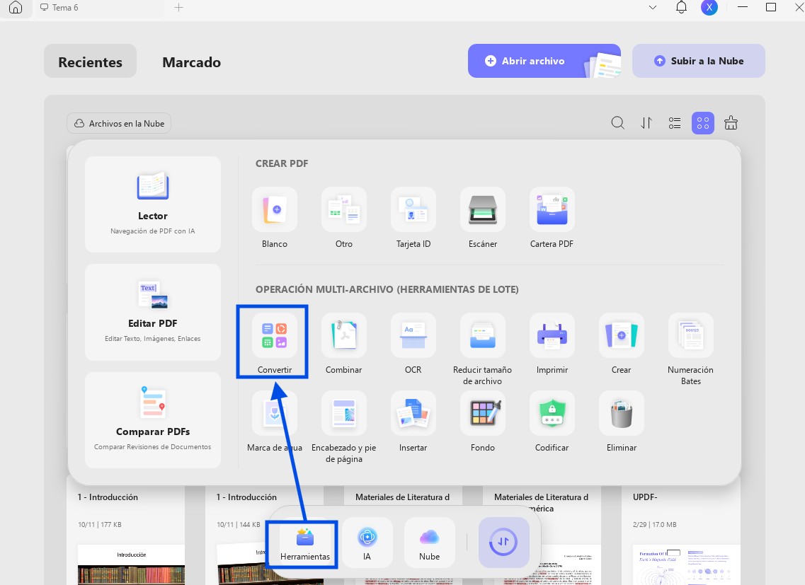Open the sort order options
Viewport: 805px width, 585px height.
(646, 123)
